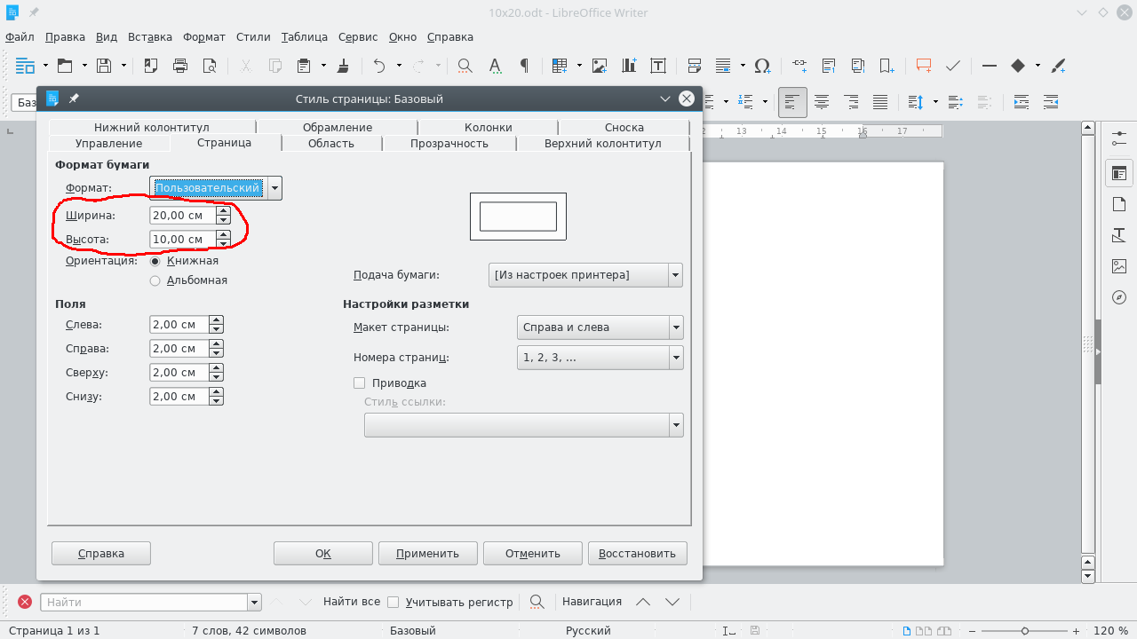Toggle formatting marks pilcrow icon
This screenshot has height=639, width=1137.
[x=524, y=66]
